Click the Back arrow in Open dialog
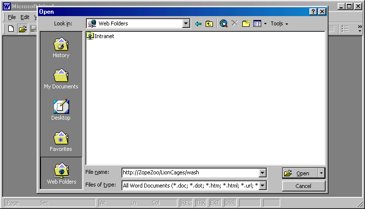 point(198,23)
